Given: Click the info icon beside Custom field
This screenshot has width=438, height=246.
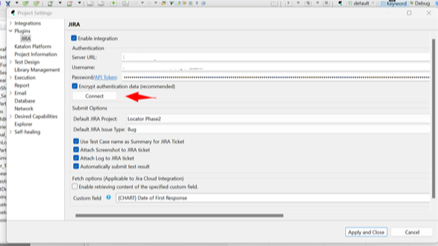Looking at the screenshot, I should point(108,197).
